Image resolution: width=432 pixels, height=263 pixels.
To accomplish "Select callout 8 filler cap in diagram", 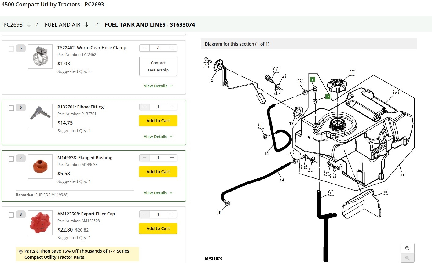I will coord(352,73).
